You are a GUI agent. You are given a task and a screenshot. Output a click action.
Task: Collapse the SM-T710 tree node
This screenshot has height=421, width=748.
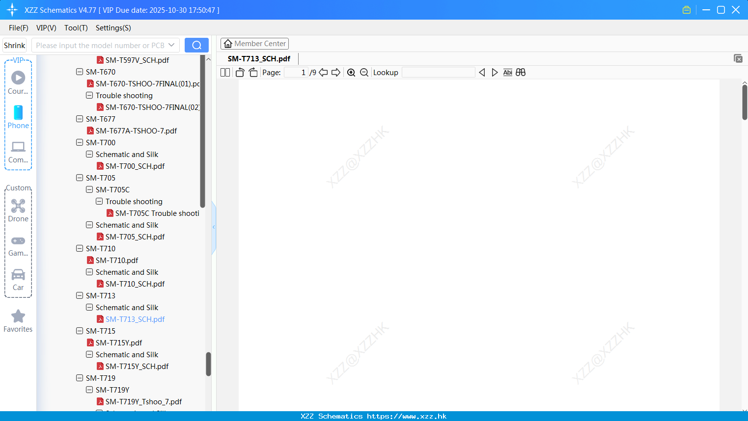[80, 248]
